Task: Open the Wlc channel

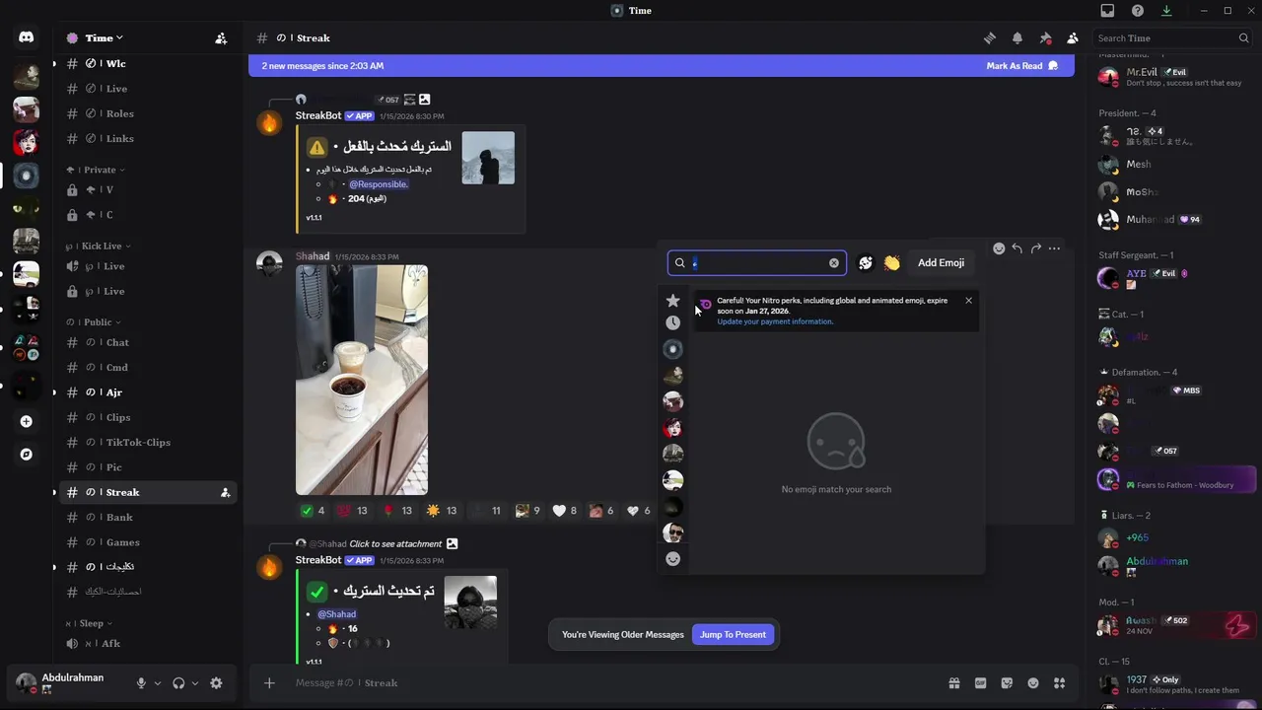Action: point(148,64)
